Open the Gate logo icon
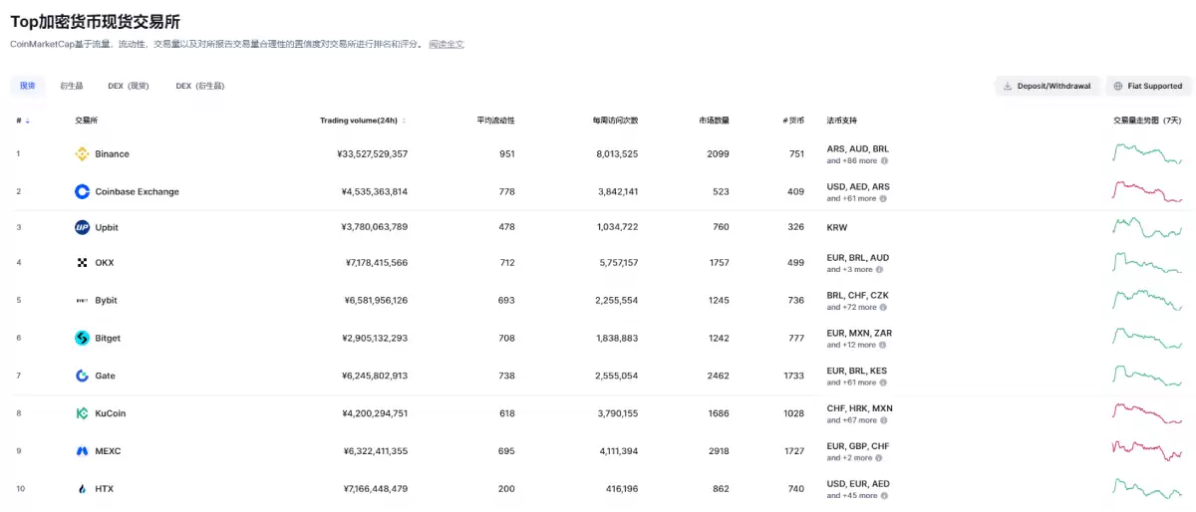1196x512 pixels. [x=82, y=376]
